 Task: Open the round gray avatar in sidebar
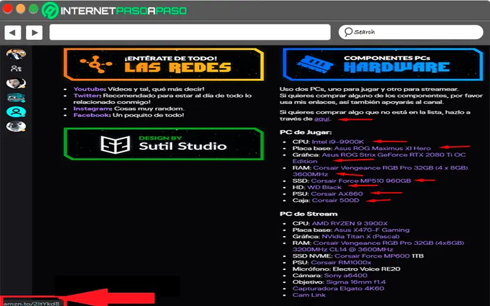coord(16,126)
